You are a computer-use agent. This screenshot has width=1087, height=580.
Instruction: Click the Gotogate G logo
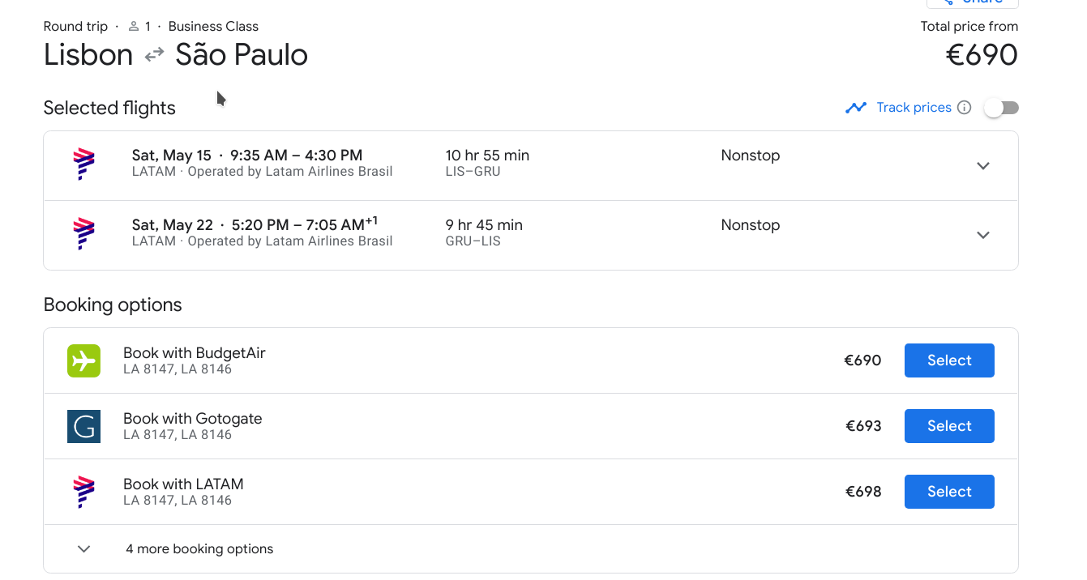coord(83,426)
